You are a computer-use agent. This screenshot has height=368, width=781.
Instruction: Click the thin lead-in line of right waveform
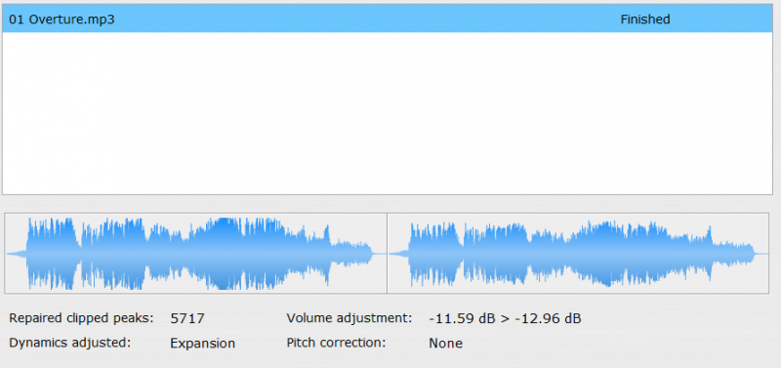pyautogui.click(x=398, y=254)
